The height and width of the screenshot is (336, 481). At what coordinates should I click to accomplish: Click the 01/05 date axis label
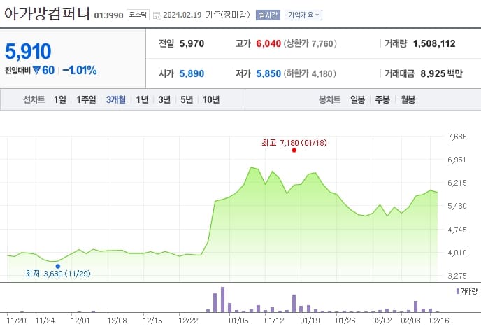(x=238, y=321)
